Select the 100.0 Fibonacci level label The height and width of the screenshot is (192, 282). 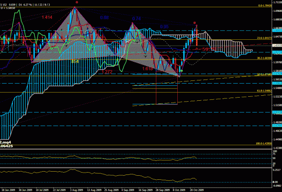pos(264,144)
